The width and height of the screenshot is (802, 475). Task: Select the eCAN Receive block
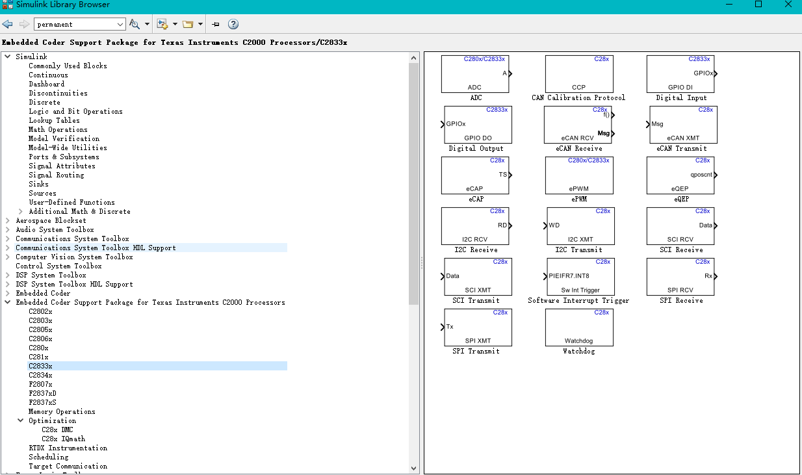[x=578, y=125]
